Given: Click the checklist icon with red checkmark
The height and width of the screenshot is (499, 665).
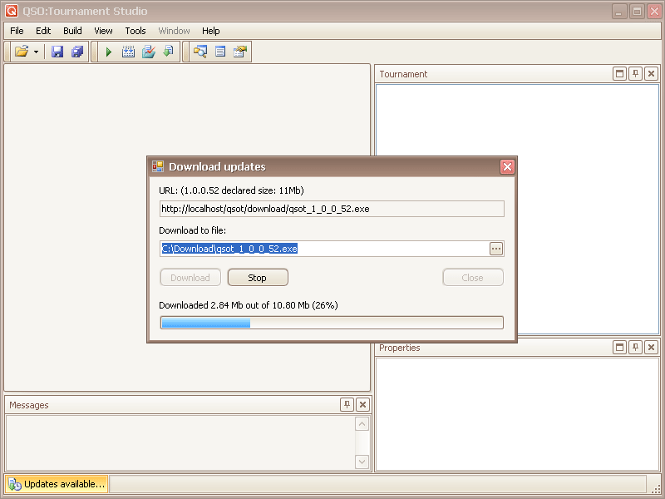Looking at the screenshot, I should coord(149,52).
